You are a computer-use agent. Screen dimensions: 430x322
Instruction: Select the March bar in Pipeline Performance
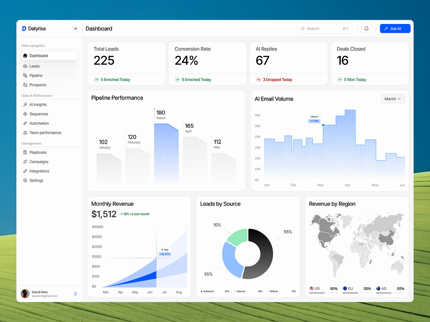tap(166, 154)
